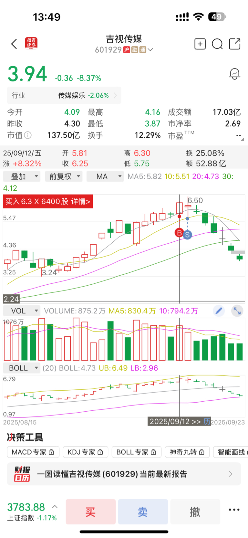Image resolution: width=248 pixels, height=538 pixels.
Task: Add stock to watchlist plus icon
Action: click(x=200, y=44)
